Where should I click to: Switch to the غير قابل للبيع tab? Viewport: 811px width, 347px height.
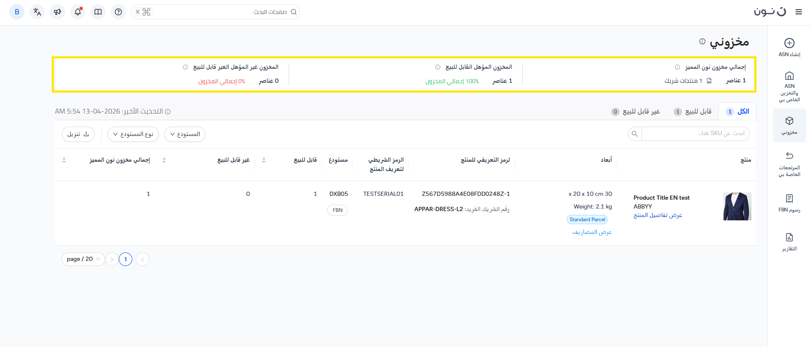pyautogui.click(x=636, y=111)
